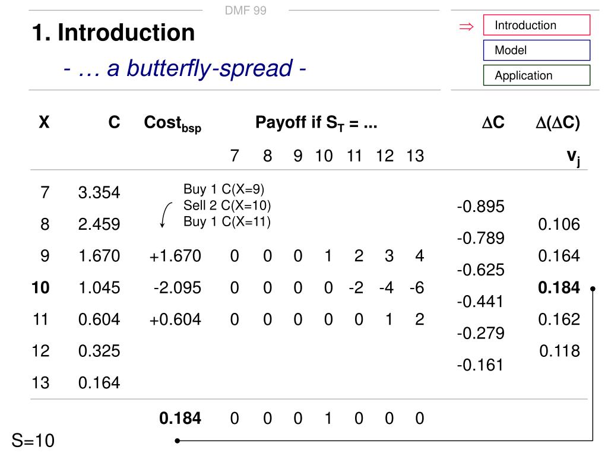This screenshot has height=456, width=608.
Task: Select the butterfly-spread subtitle
Action: [x=185, y=68]
